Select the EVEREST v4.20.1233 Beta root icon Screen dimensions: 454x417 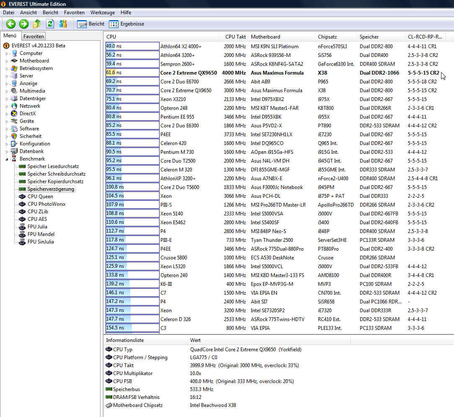[x=6, y=46]
